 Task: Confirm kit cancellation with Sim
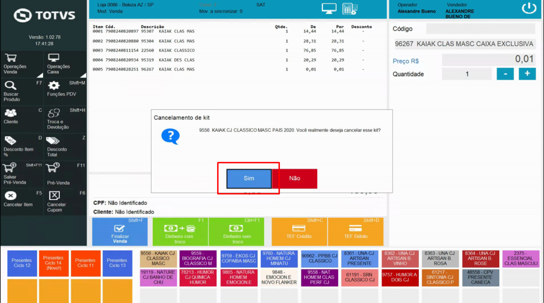(249, 178)
